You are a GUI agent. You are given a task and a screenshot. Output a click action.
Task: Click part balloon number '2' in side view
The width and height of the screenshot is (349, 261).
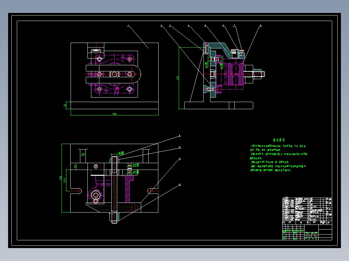pos(161,25)
